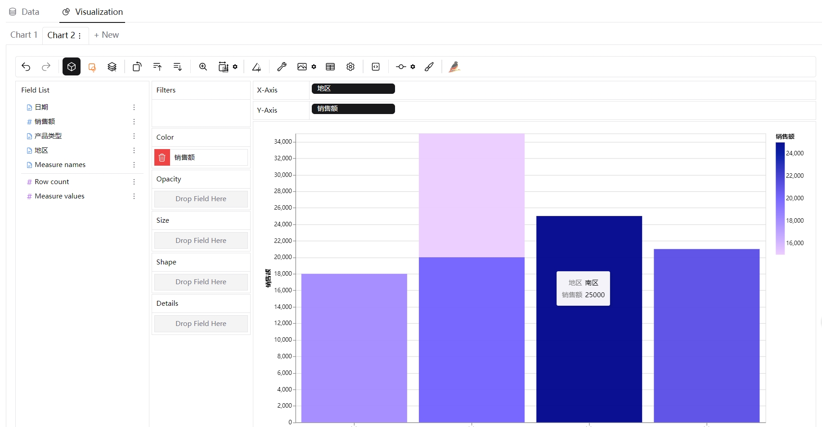The image size is (822, 427).
Task: Open the table view icon
Action: point(330,67)
